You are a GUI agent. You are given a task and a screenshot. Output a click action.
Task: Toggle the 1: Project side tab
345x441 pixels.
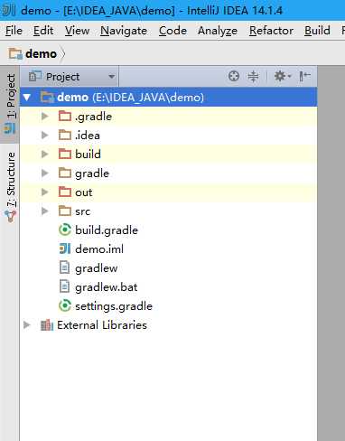coord(10,104)
